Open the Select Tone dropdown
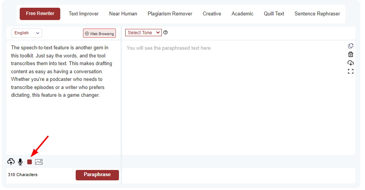365x190 pixels. 143,32
